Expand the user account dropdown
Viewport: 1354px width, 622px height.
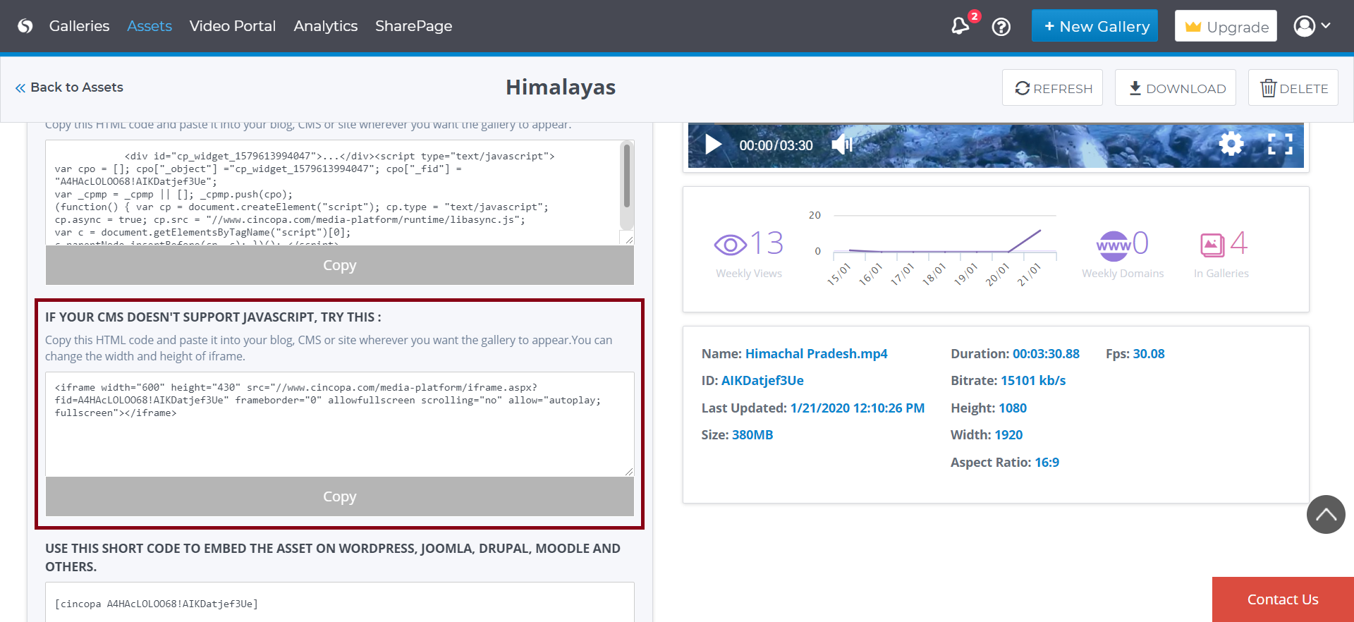[1312, 26]
